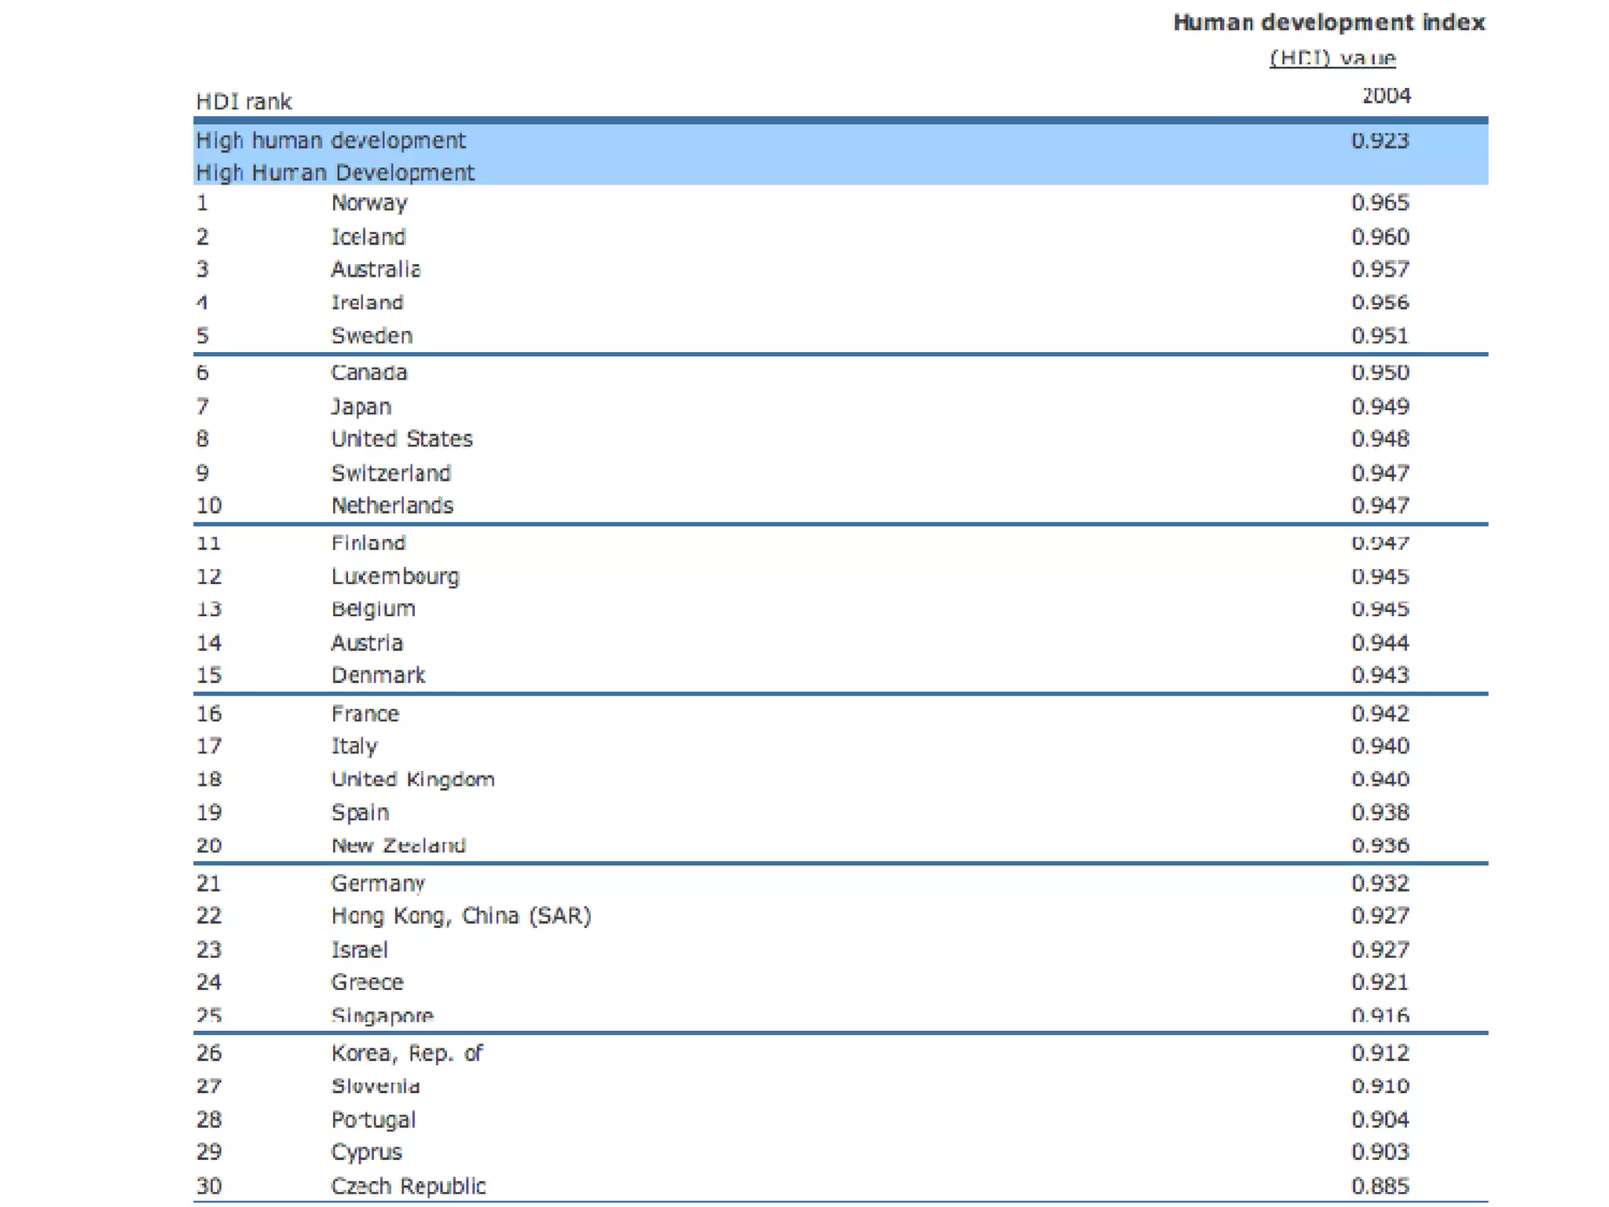
Task: Click the Luxembourg country name
Action: tap(395, 577)
